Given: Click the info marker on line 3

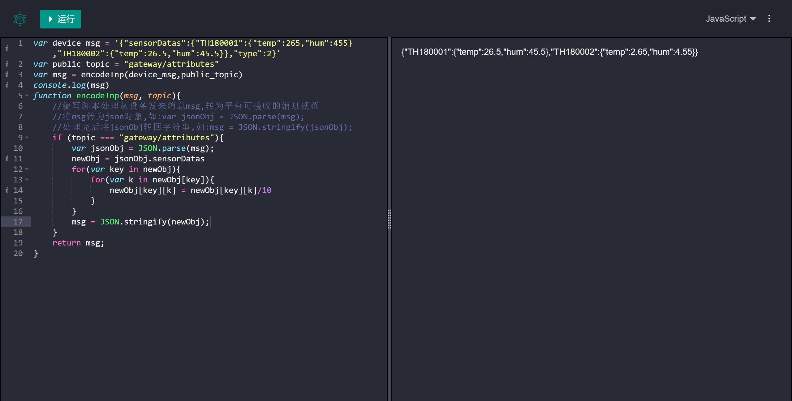Looking at the screenshot, I should tap(7, 75).
